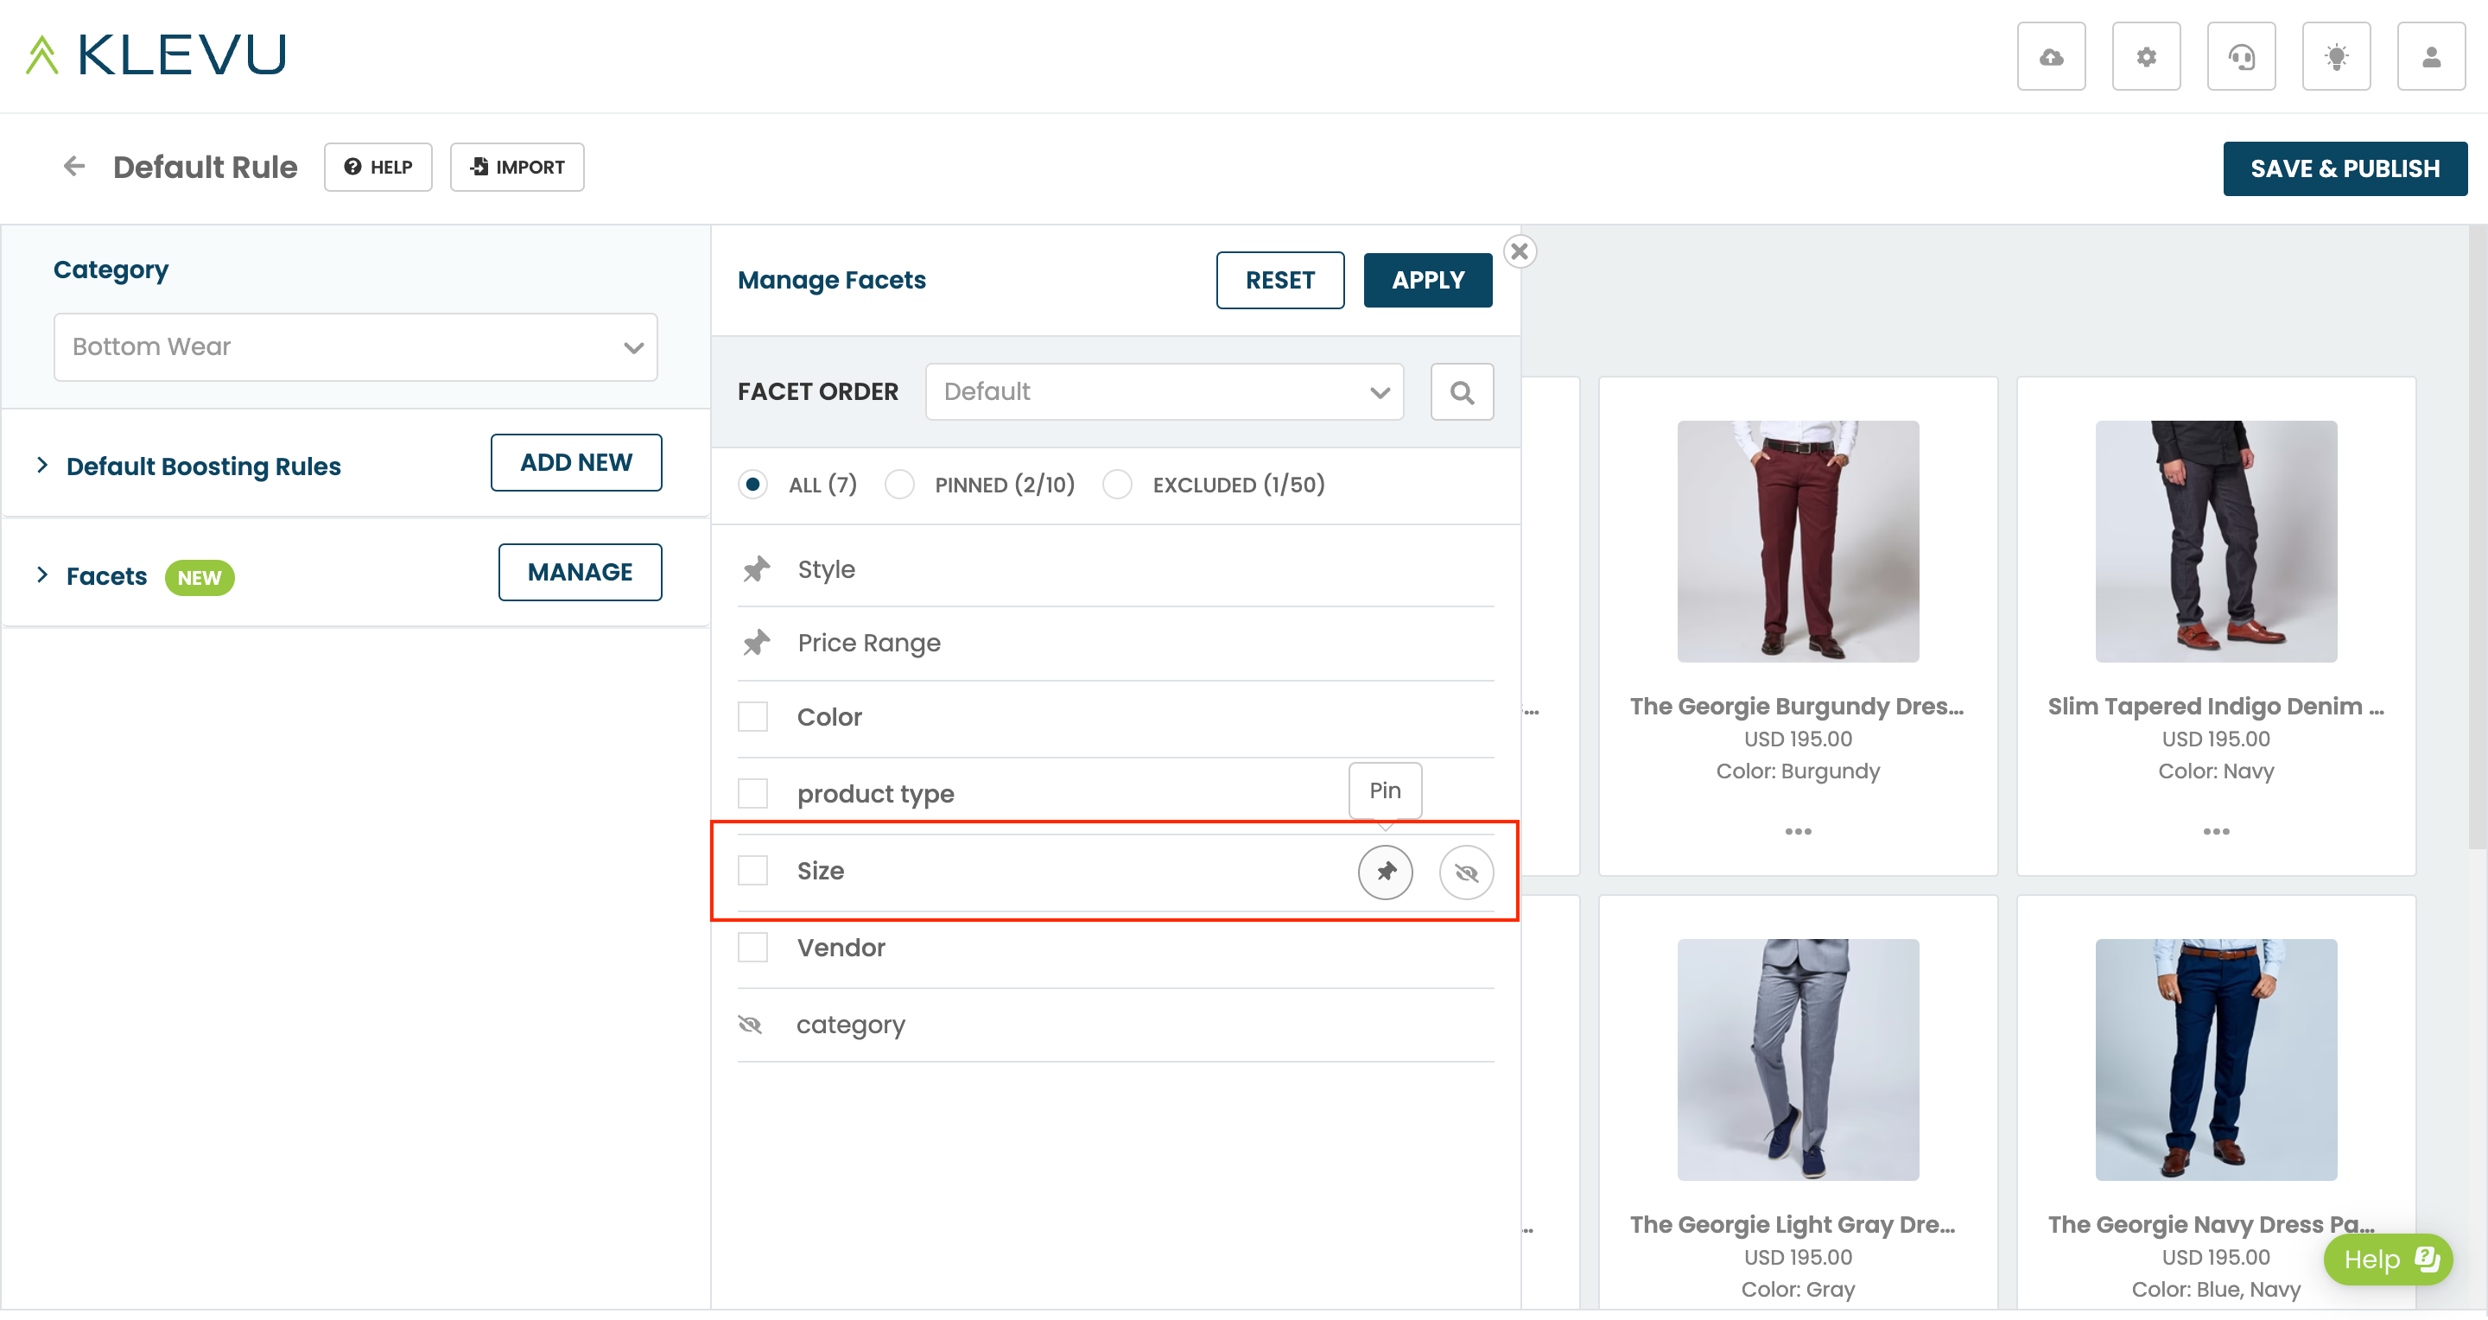2488x1320 pixels.
Task: Click the lightbulb ideas icon
Action: (2336, 57)
